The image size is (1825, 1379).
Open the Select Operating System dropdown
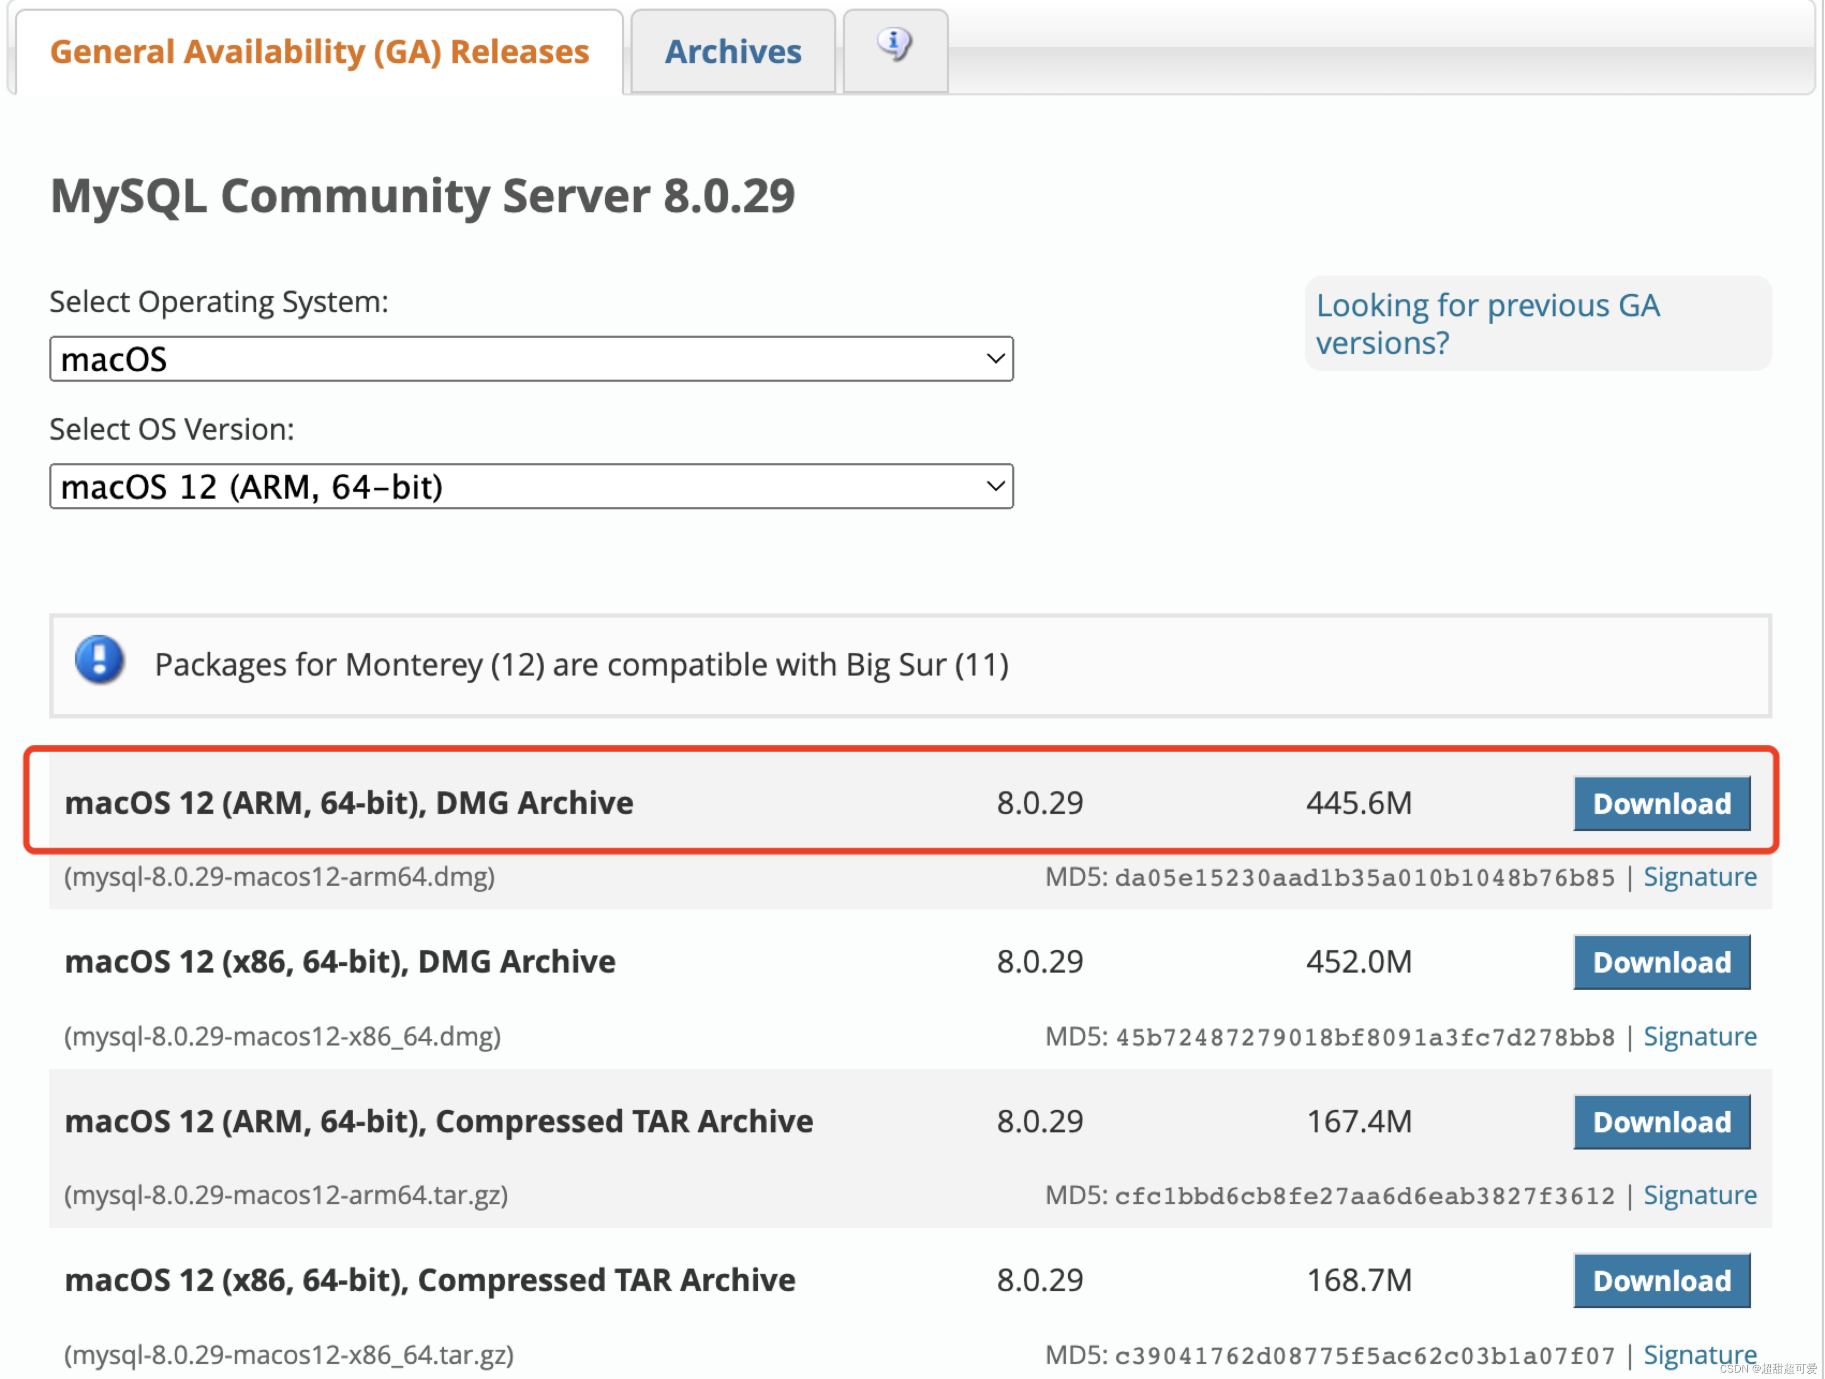(530, 359)
